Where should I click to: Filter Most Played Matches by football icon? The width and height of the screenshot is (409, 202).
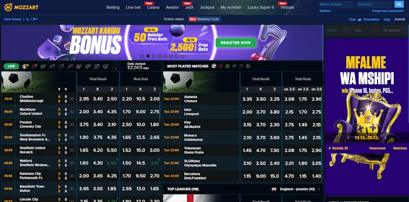tap(214, 66)
